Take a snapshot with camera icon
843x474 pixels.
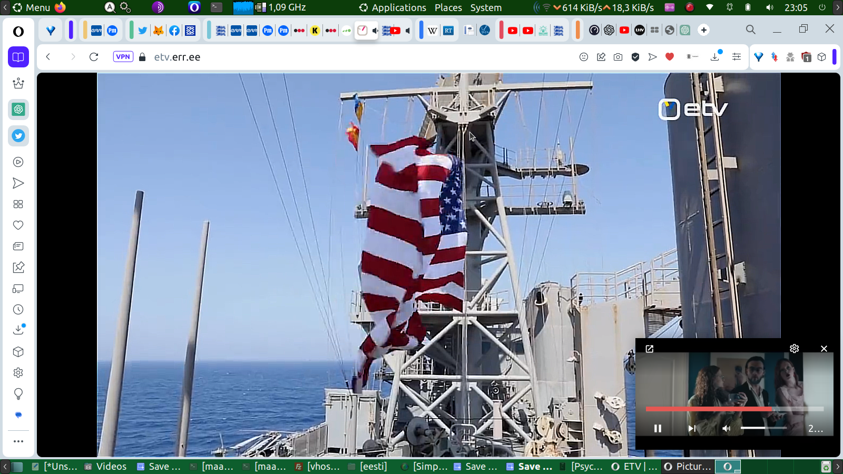tap(618, 57)
